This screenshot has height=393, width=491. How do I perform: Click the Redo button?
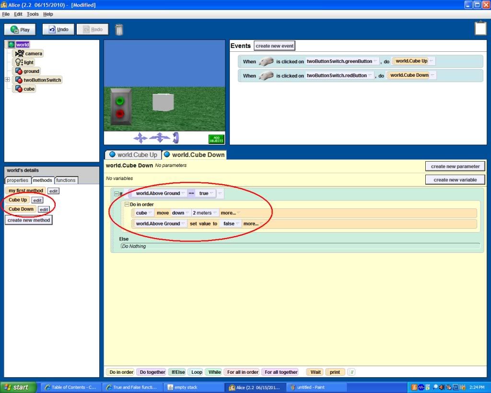(93, 29)
